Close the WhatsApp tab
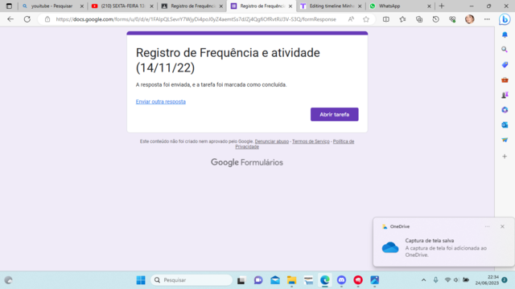Screen dimensions: 515x289 tap(429, 6)
